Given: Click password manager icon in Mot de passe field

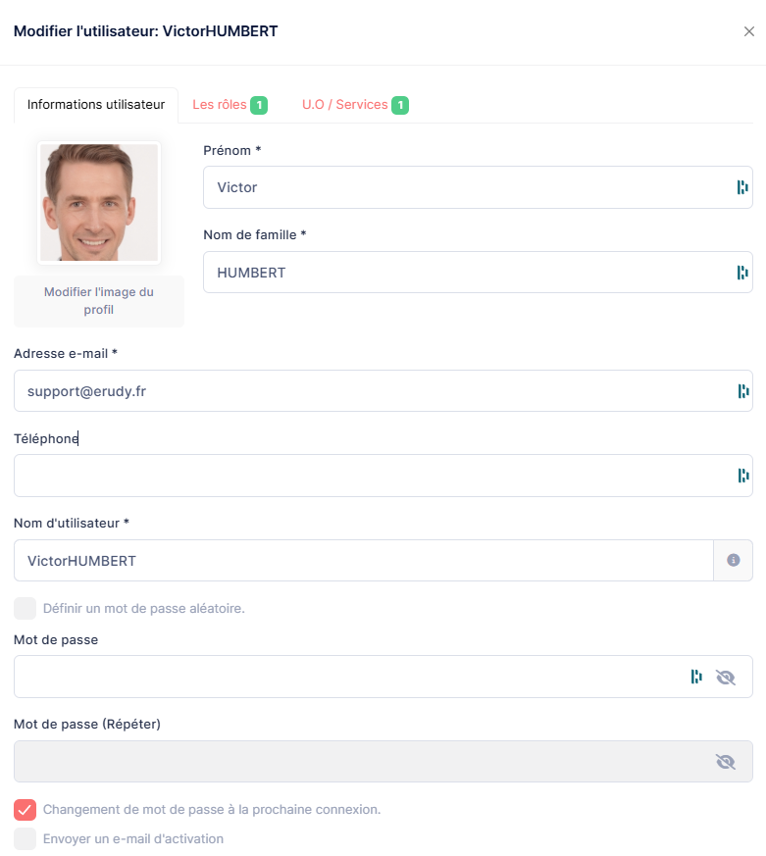Looking at the screenshot, I should point(696,677).
